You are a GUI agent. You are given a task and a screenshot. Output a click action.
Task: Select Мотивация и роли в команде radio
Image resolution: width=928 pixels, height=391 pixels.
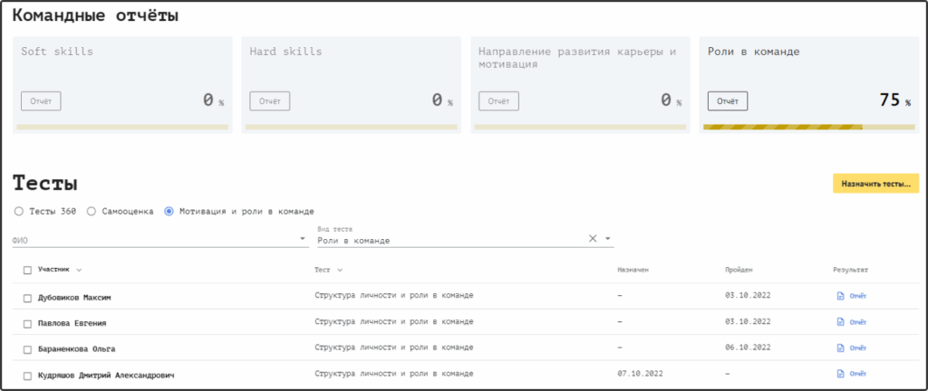pyautogui.click(x=169, y=211)
